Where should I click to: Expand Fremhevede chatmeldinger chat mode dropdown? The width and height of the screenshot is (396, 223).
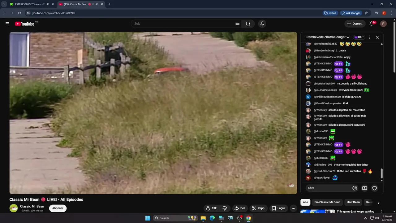pyautogui.click(x=328, y=37)
